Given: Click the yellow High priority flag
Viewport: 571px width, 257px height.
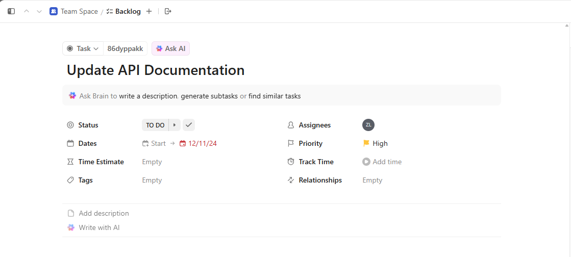Looking at the screenshot, I should click(x=366, y=143).
